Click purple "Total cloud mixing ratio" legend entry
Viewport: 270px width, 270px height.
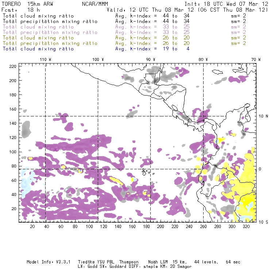pos(38,27)
